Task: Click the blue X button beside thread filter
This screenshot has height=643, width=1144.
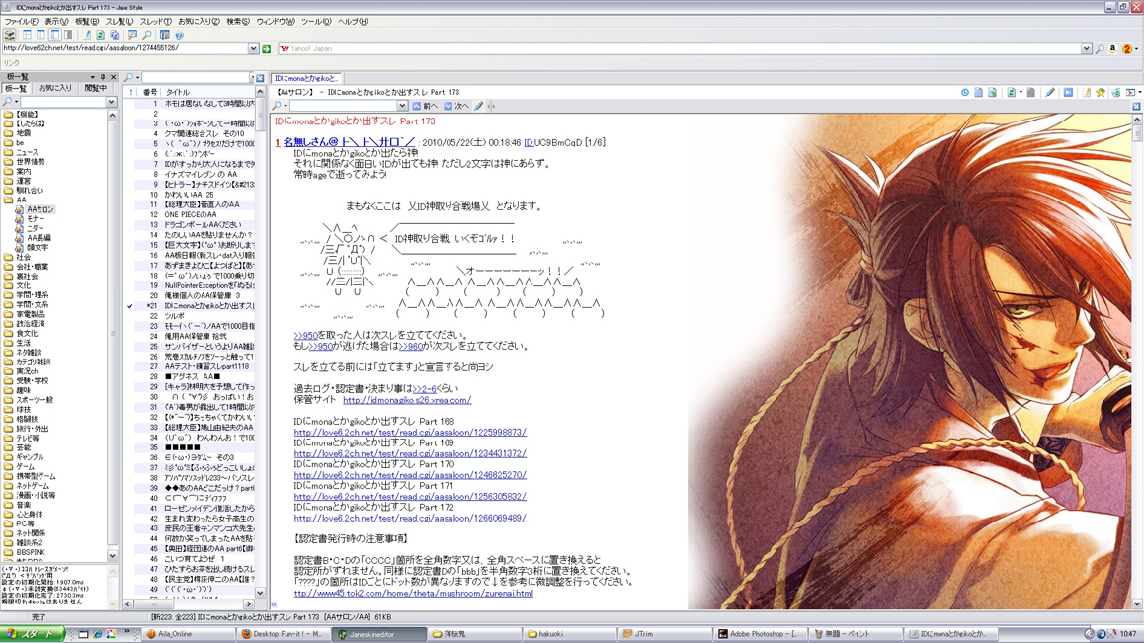Action: tap(260, 77)
